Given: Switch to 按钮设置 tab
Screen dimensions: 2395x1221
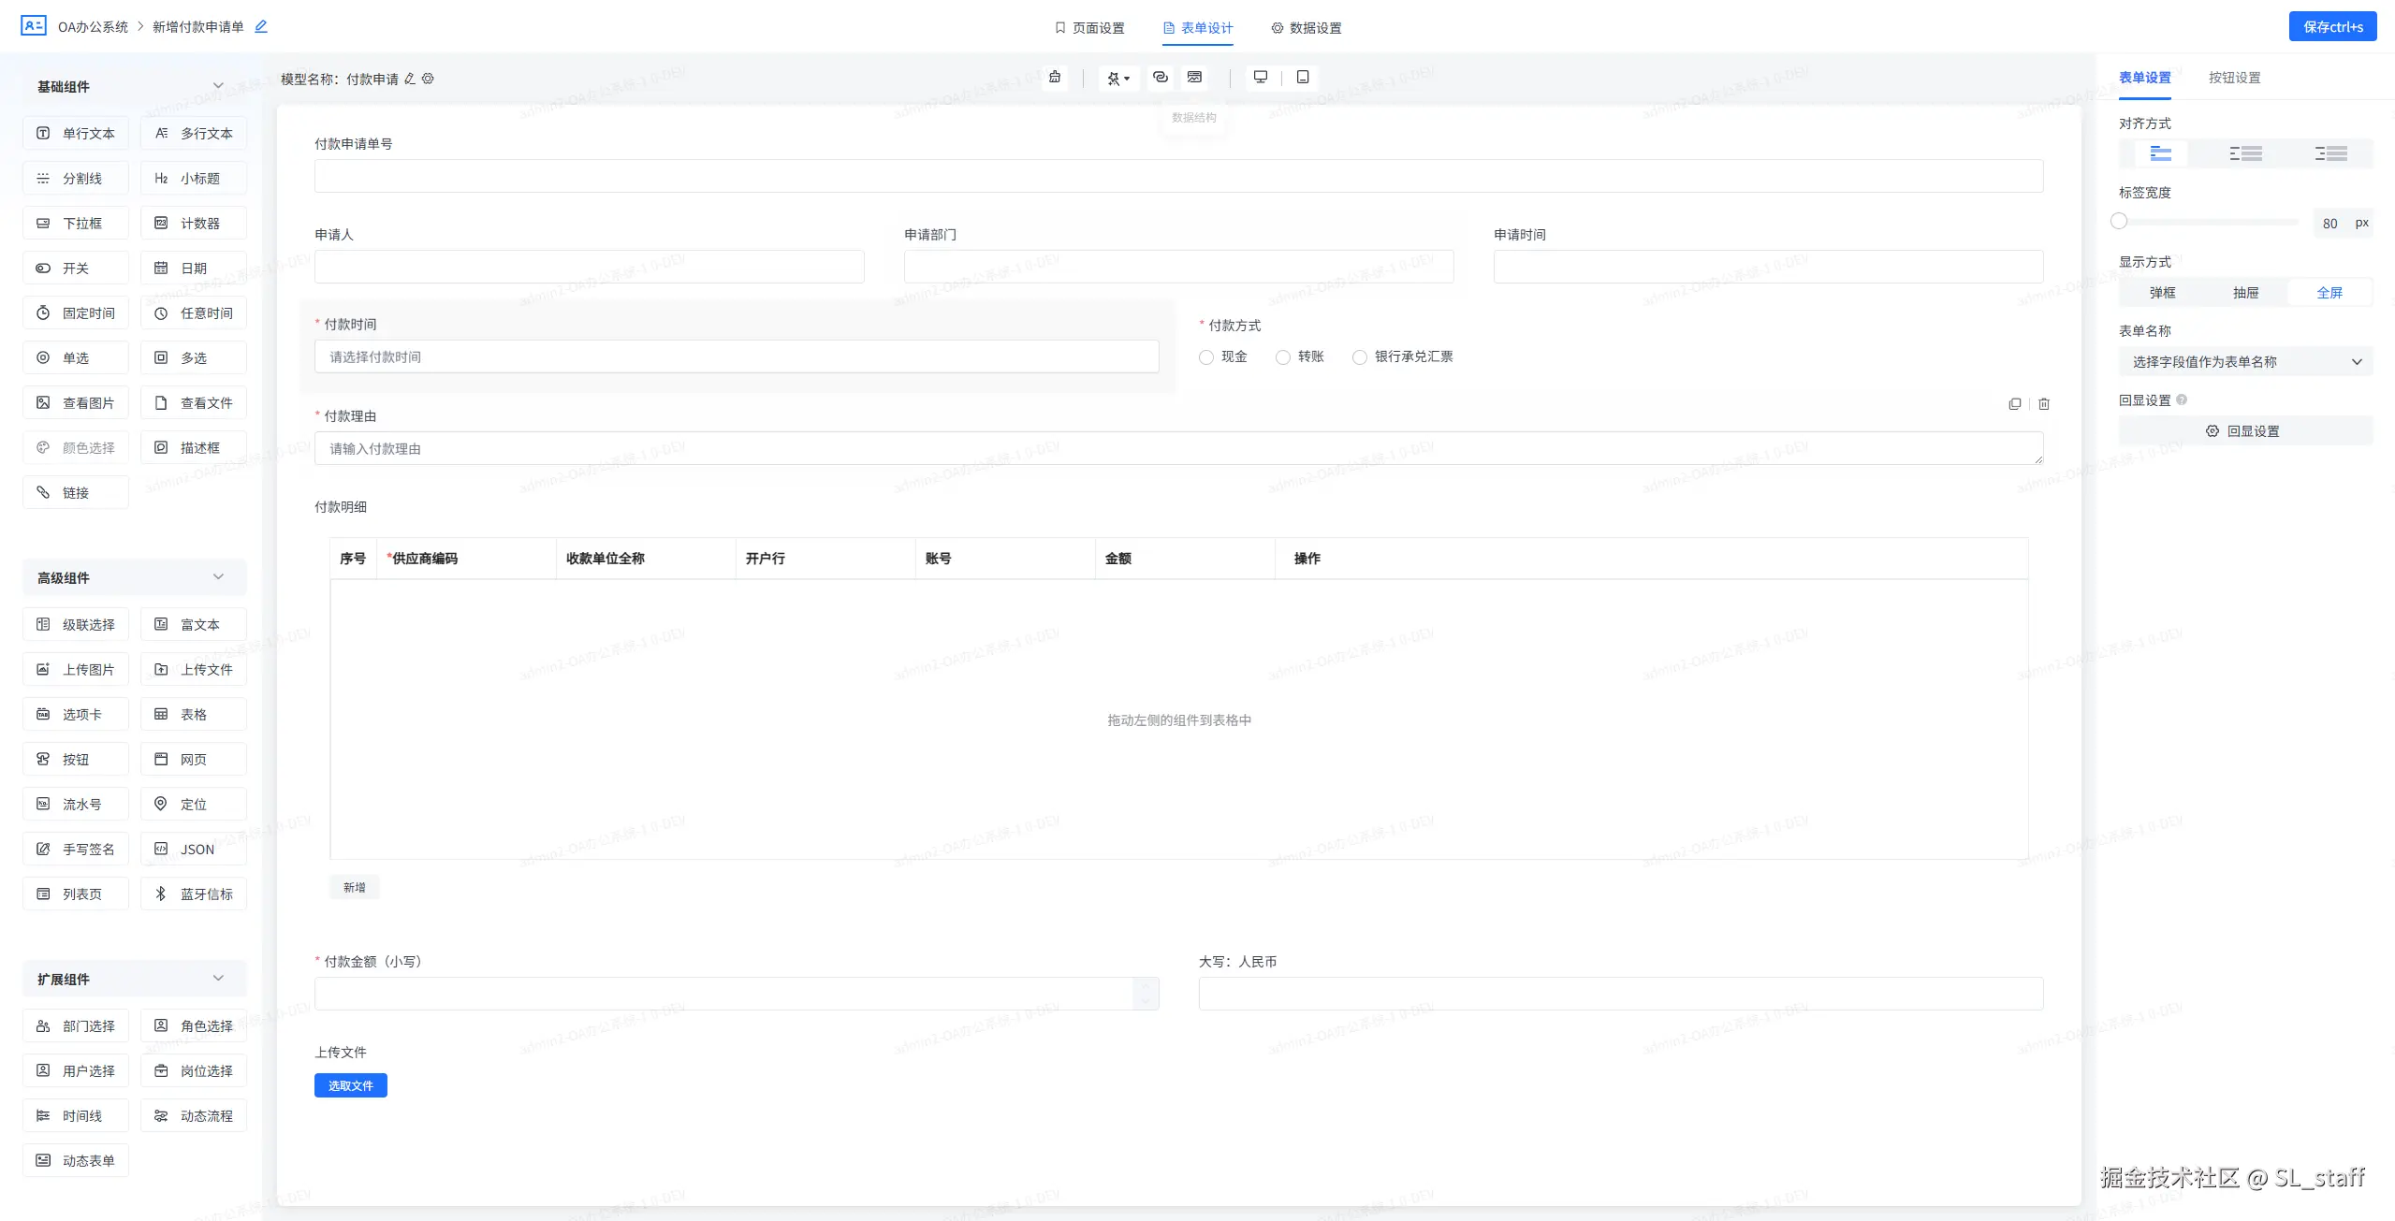Looking at the screenshot, I should pyautogui.click(x=2234, y=78).
